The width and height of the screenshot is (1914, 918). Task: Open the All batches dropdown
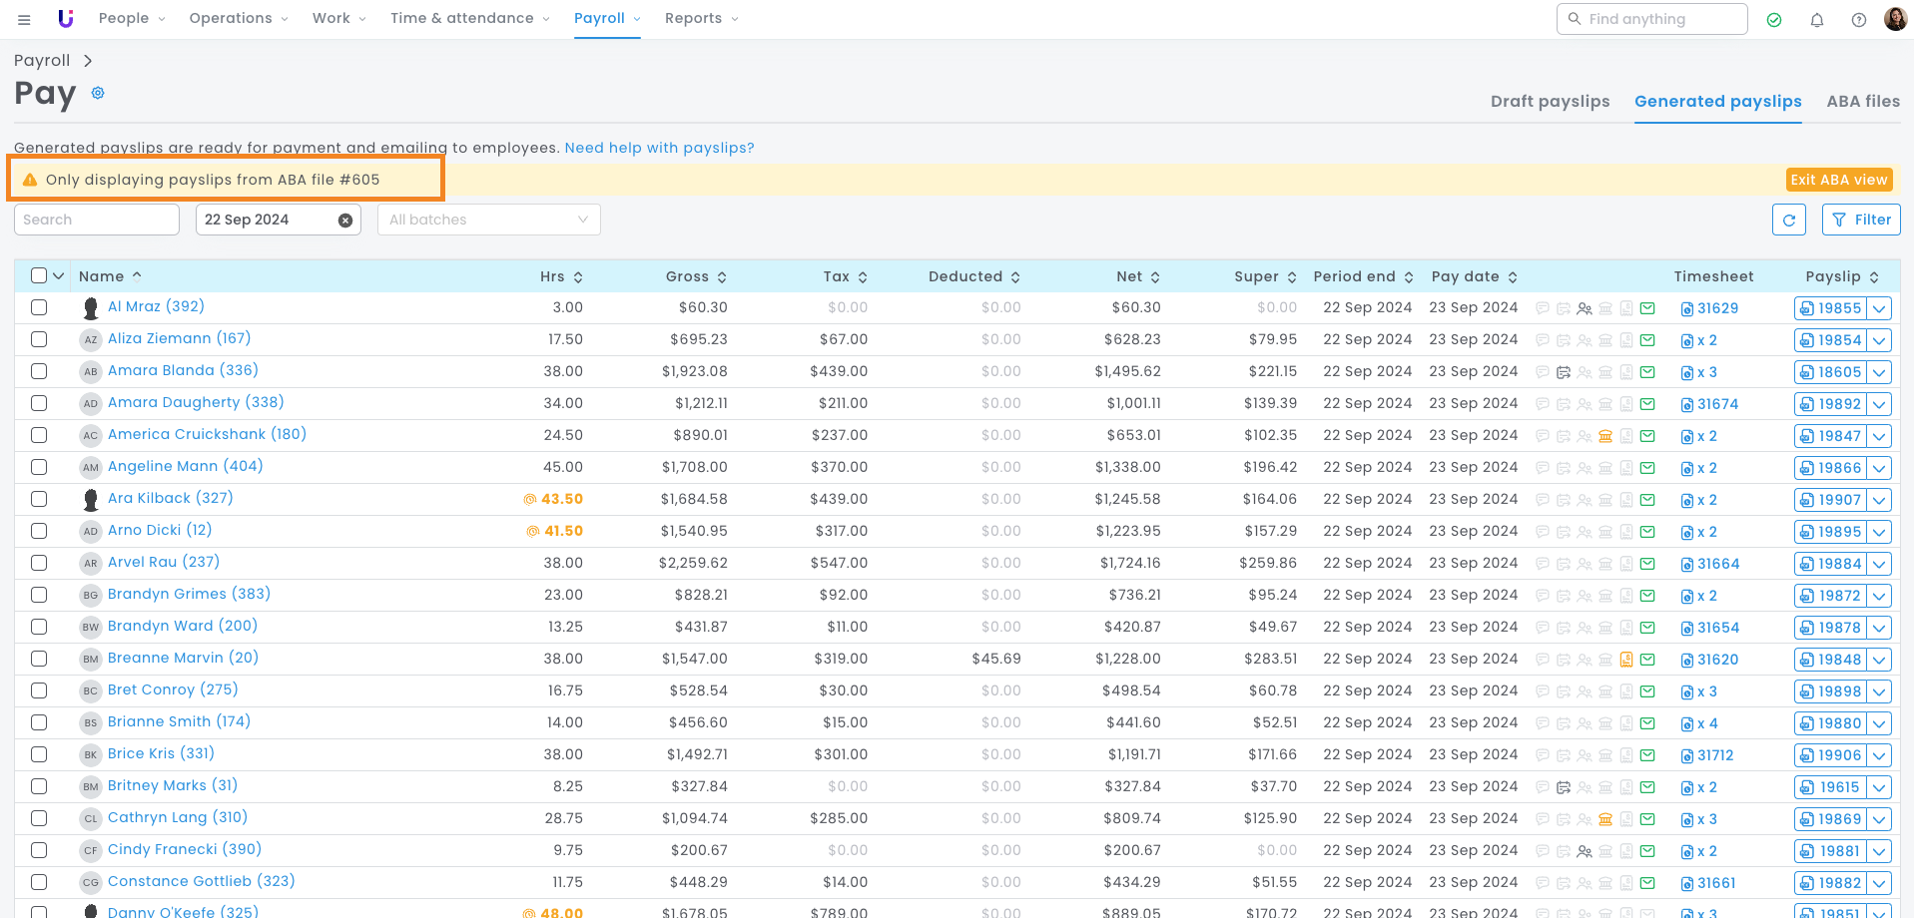[x=488, y=220]
